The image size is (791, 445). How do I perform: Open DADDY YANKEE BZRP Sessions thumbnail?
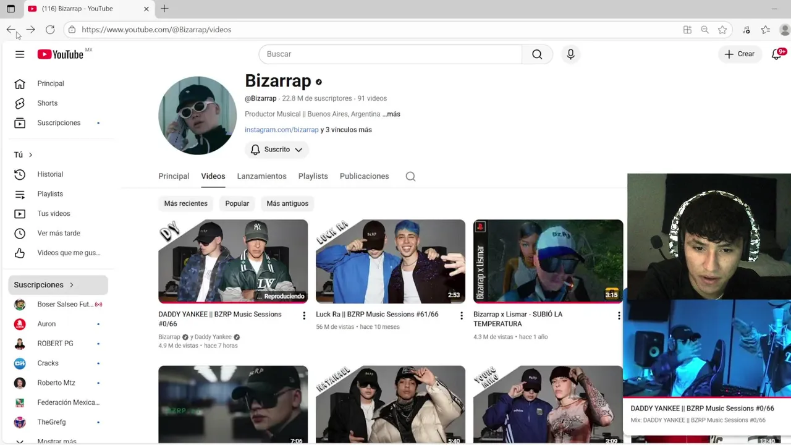pos(233,261)
